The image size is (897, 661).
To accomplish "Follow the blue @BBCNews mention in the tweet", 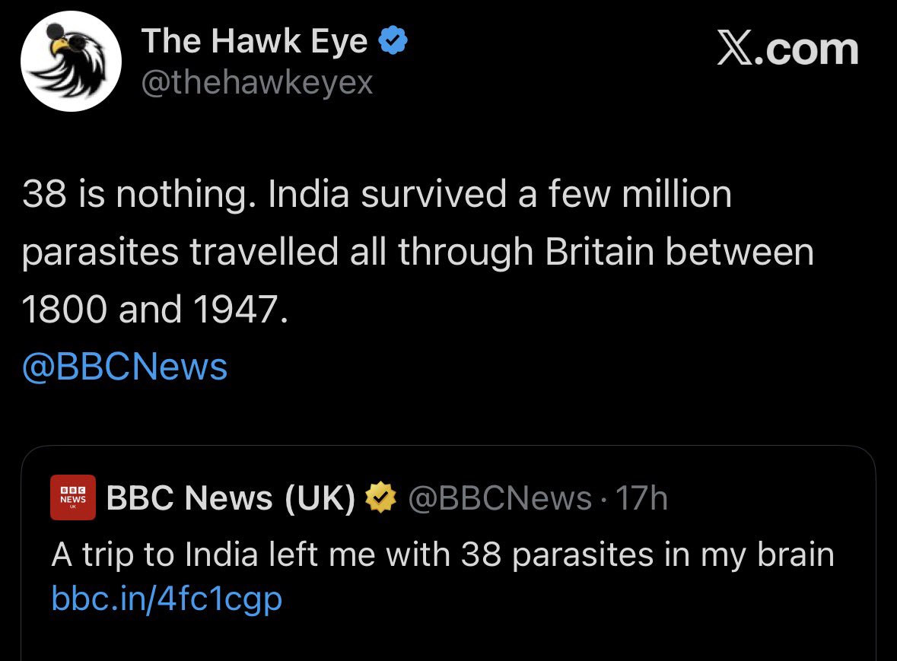I will coord(125,367).
